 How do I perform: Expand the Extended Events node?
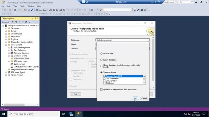pos(9,56)
